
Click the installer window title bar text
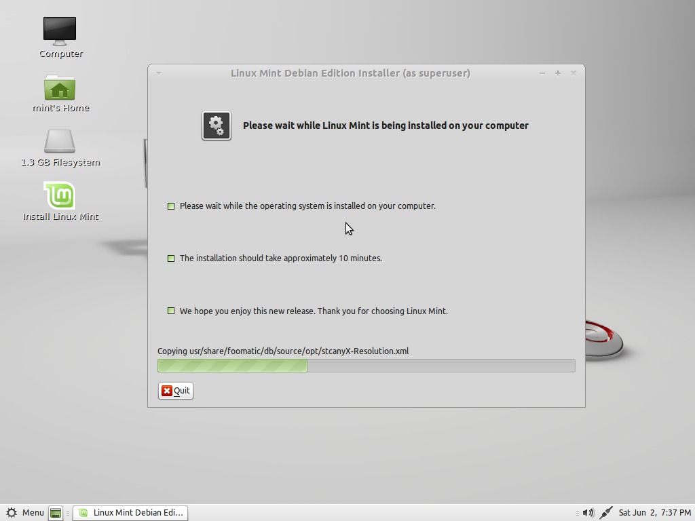[350, 73]
